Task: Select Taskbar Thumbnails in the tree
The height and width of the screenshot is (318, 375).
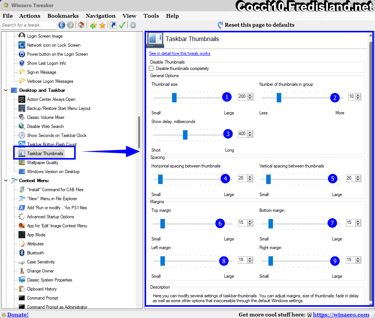Action: click(x=45, y=154)
